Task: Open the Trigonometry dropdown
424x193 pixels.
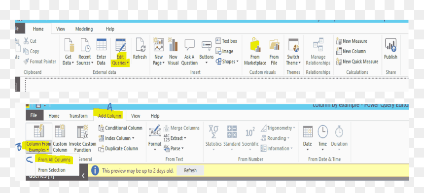Action: point(278,128)
